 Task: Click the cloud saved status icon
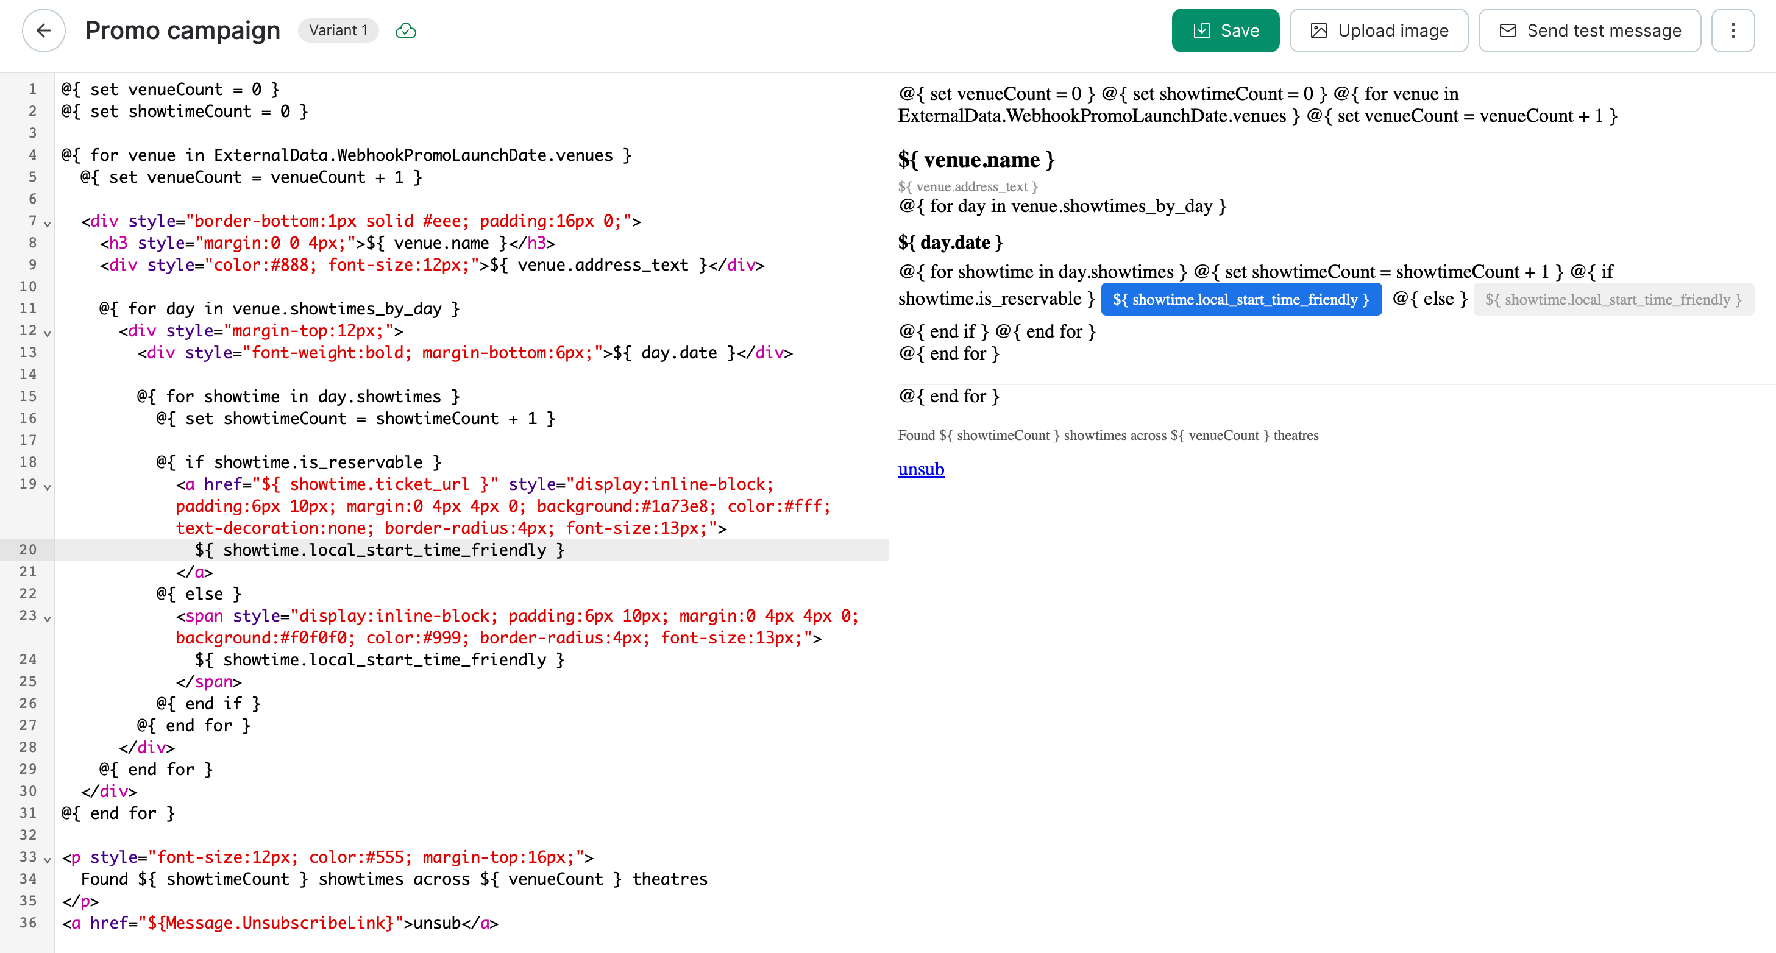pyautogui.click(x=405, y=30)
